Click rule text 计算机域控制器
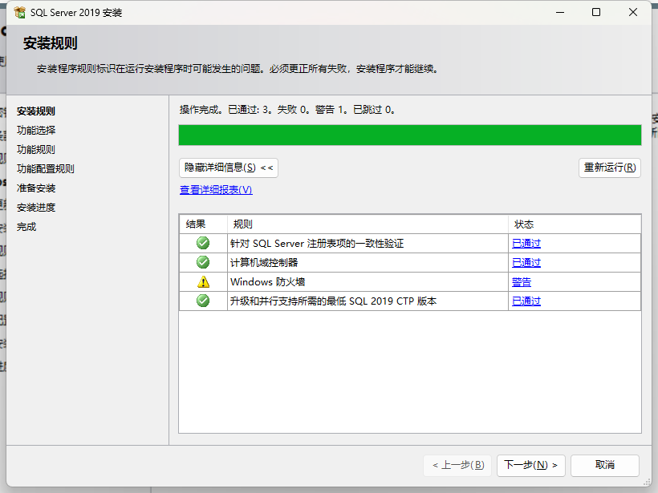The image size is (658, 493). pos(264,263)
